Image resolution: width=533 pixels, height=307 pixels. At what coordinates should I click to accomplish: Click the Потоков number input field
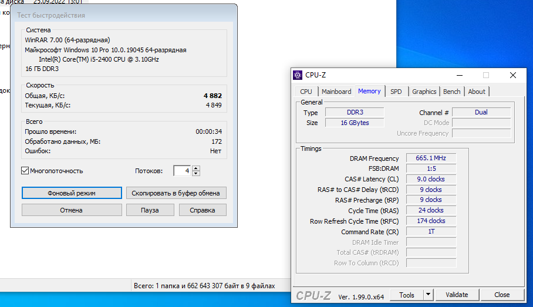click(x=183, y=171)
